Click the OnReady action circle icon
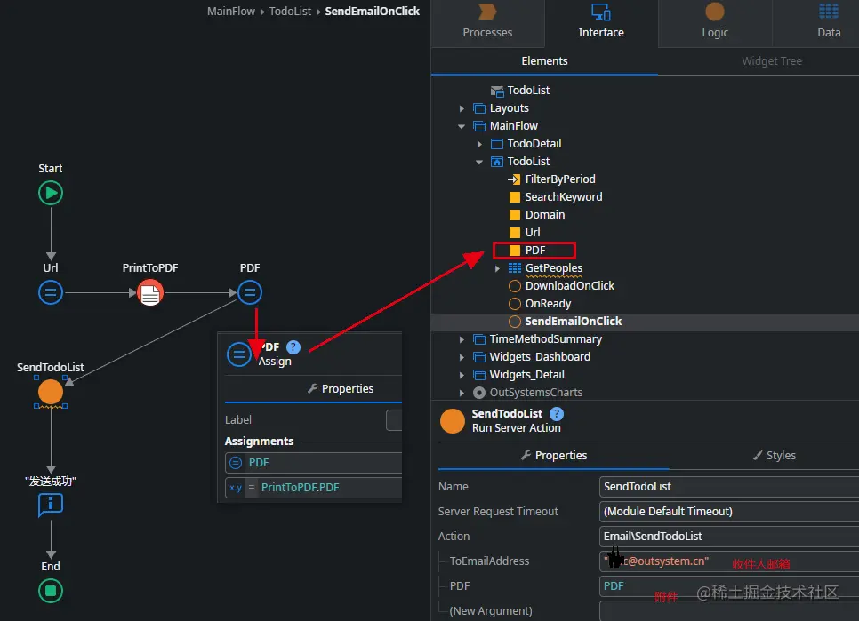This screenshot has width=859, height=621. 514,304
